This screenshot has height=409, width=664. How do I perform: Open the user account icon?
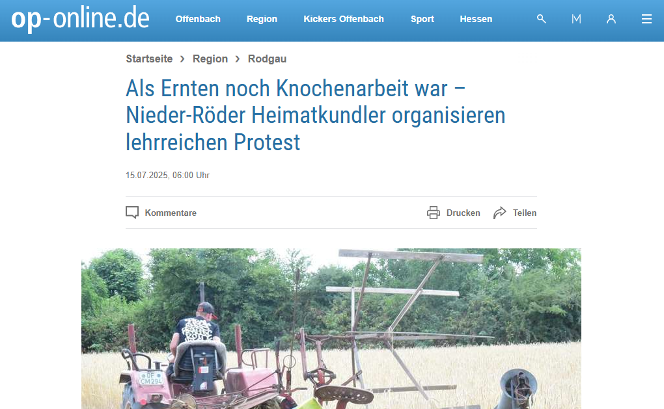click(x=611, y=19)
